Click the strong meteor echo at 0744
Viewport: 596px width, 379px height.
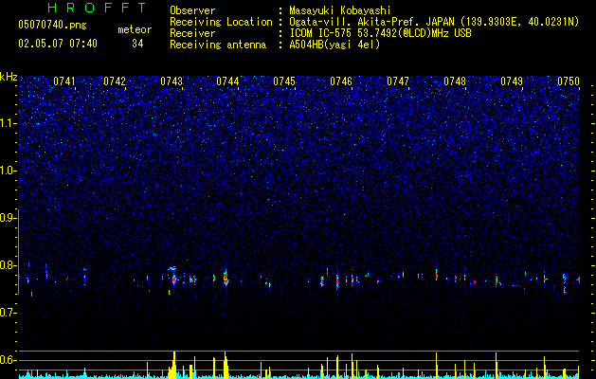[226, 279]
